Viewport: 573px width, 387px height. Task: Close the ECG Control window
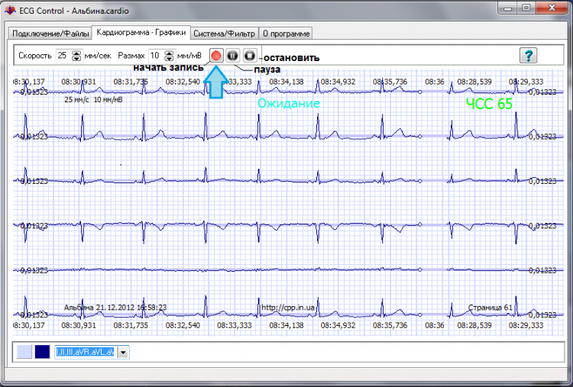click(551, 8)
